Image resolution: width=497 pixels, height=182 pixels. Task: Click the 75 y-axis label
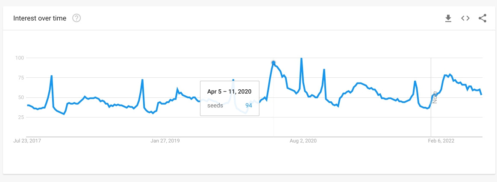[x=21, y=77]
